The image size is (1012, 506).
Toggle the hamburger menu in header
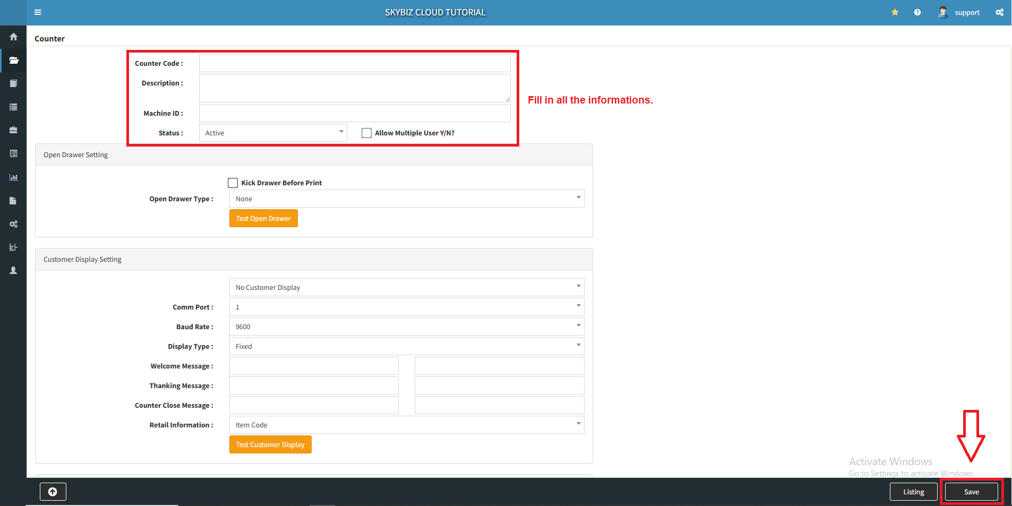tap(38, 12)
